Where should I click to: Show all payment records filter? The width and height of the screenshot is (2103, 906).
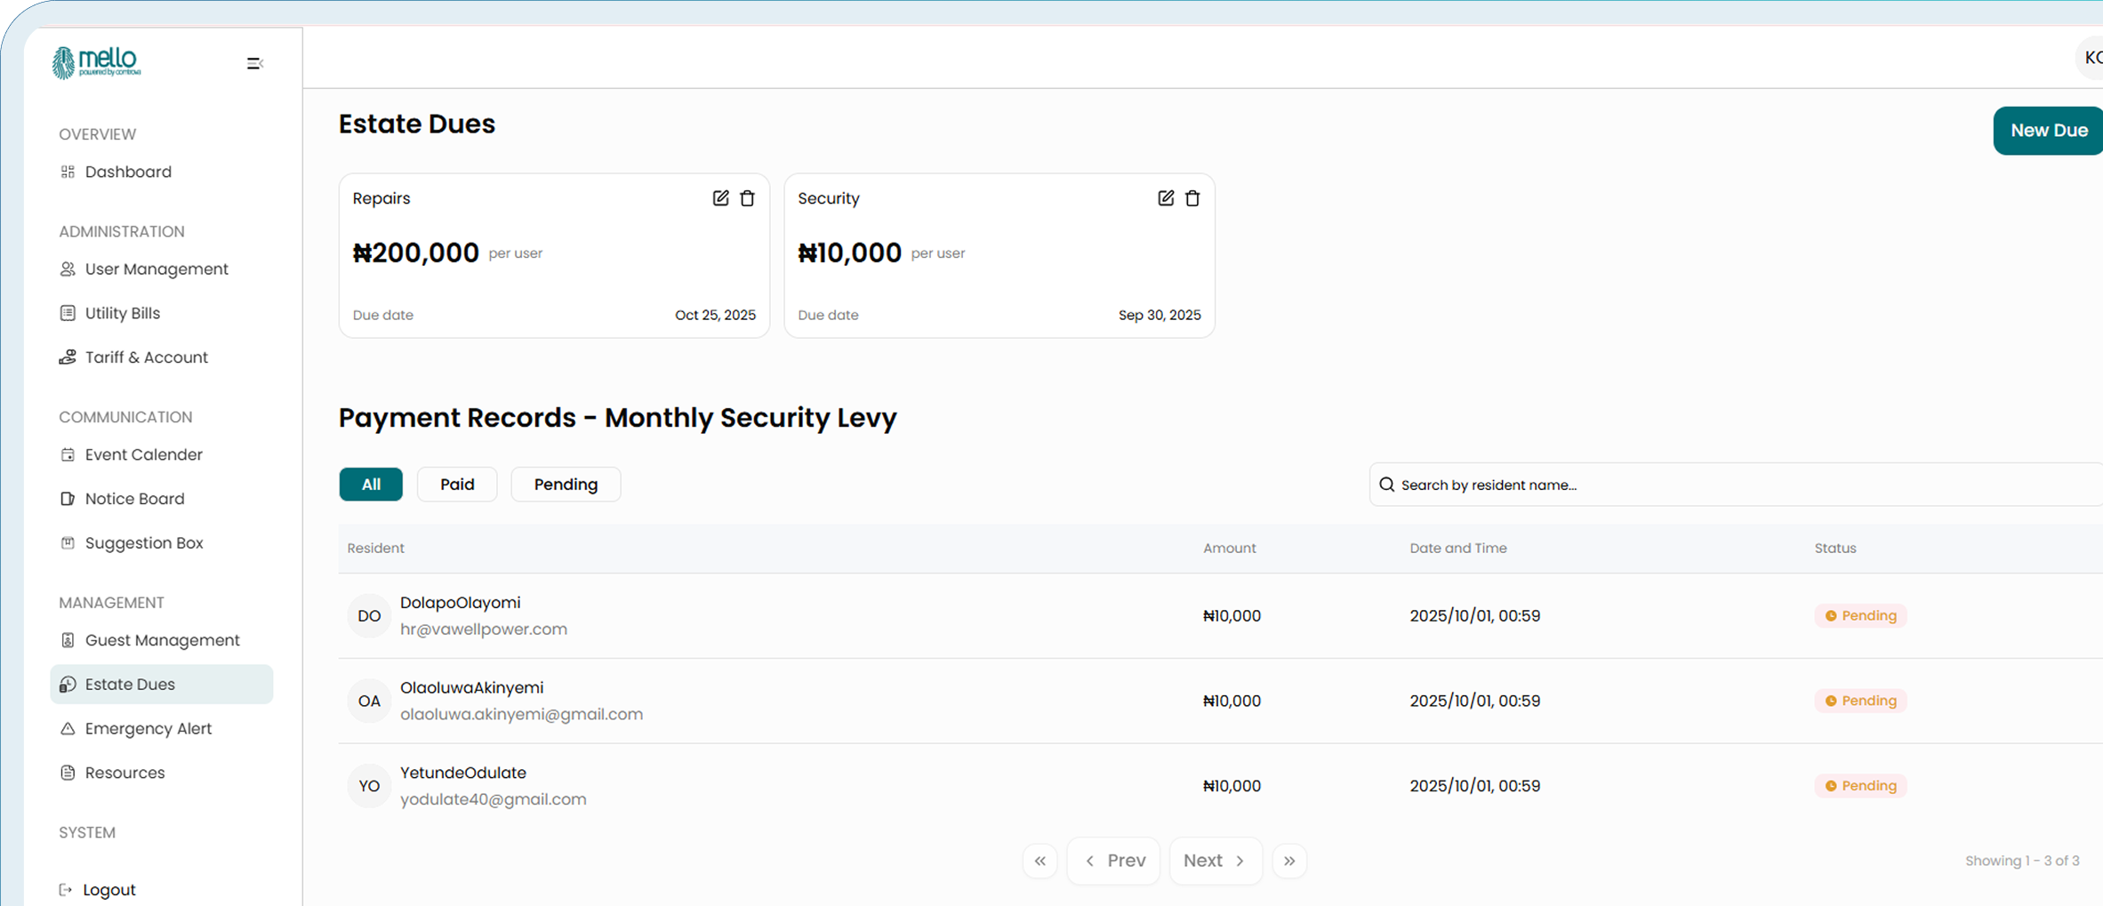[x=371, y=485]
